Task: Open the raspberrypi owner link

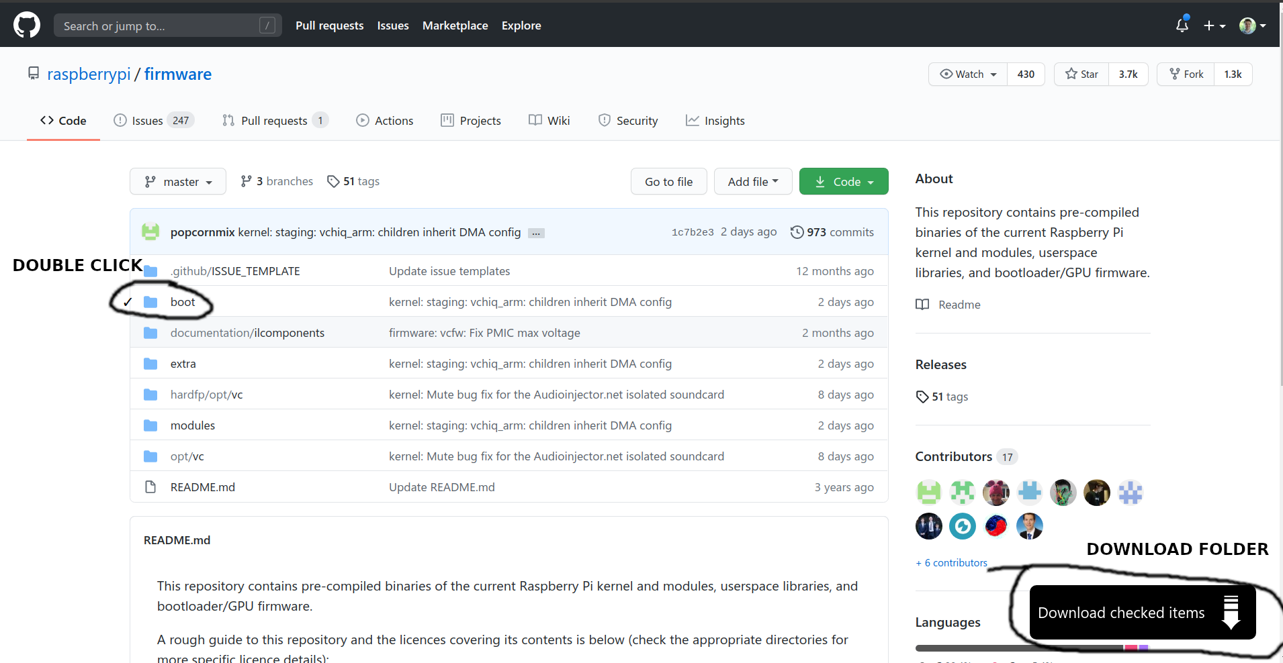Action: (x=89, y=74)
